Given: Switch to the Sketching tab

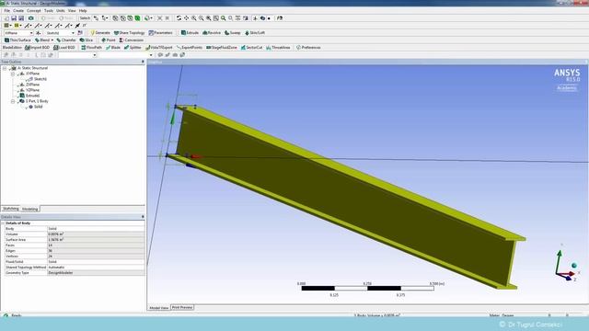Looking at the screenshot, I should 10,209.
